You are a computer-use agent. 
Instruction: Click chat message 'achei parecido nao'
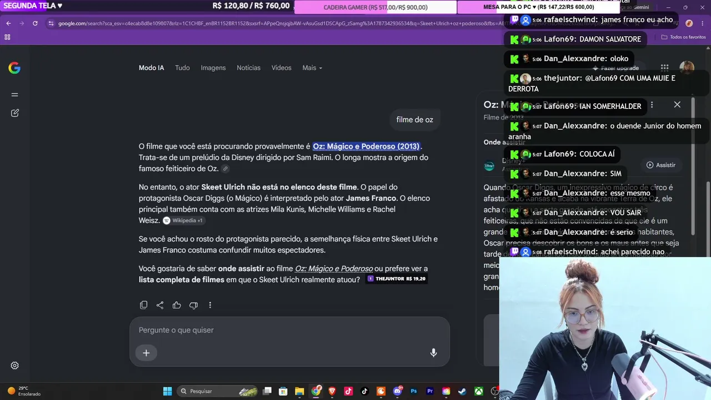point(633,252)
